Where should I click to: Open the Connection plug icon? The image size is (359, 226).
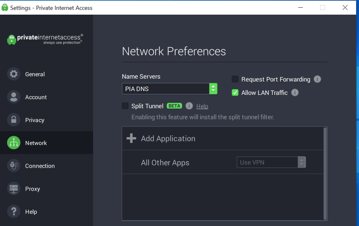(14, 165)
